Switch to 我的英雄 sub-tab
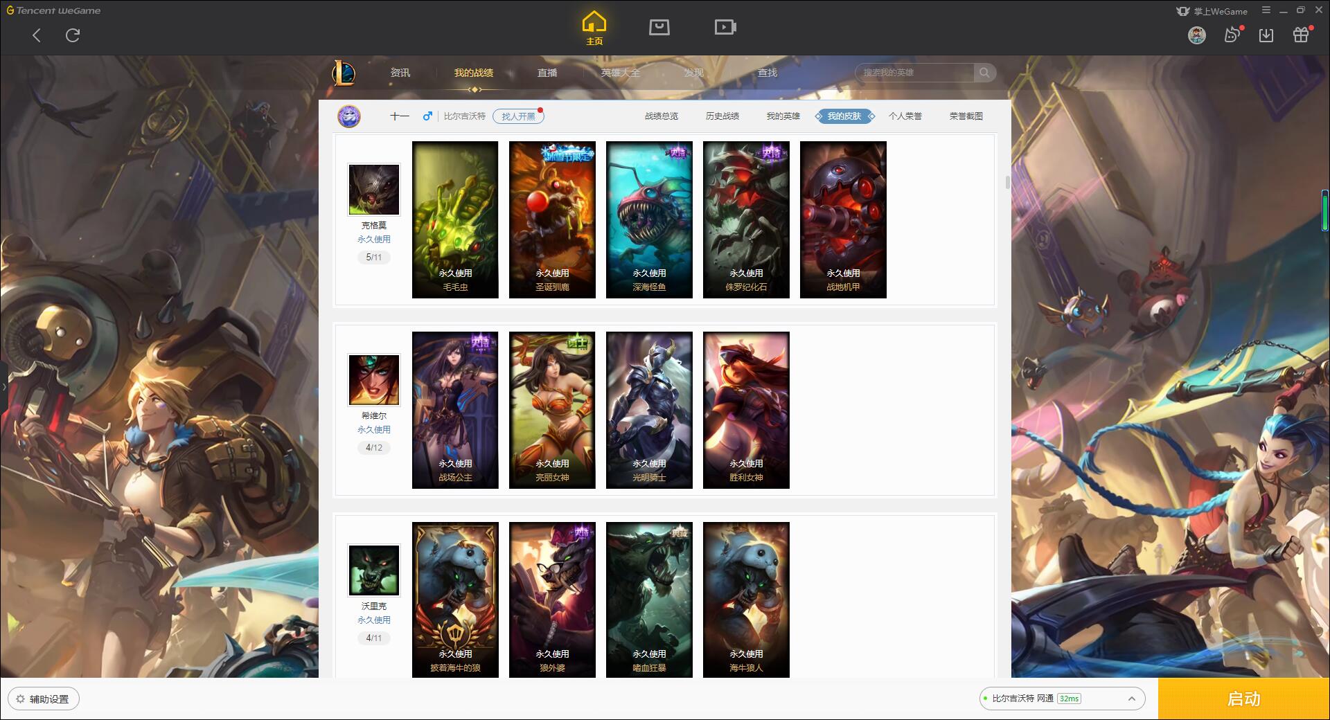The image size is (1330, 720). tap(783, 116)
